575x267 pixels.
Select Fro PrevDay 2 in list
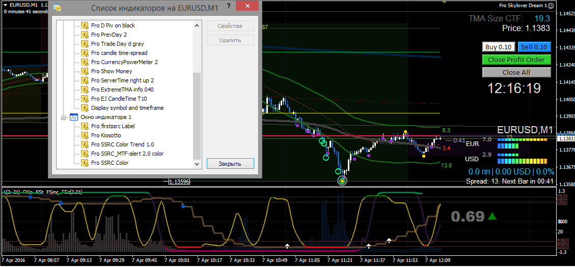click(x=109, y=35)
